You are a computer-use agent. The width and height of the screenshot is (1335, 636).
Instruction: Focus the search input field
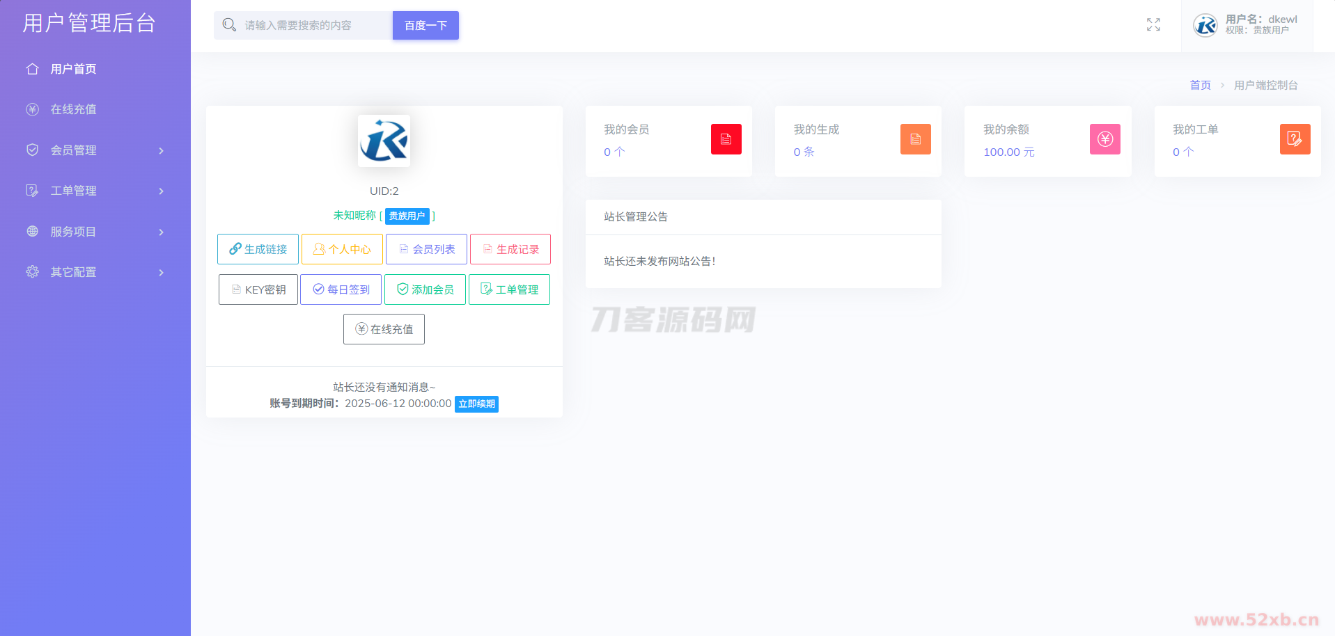(313, 25)
